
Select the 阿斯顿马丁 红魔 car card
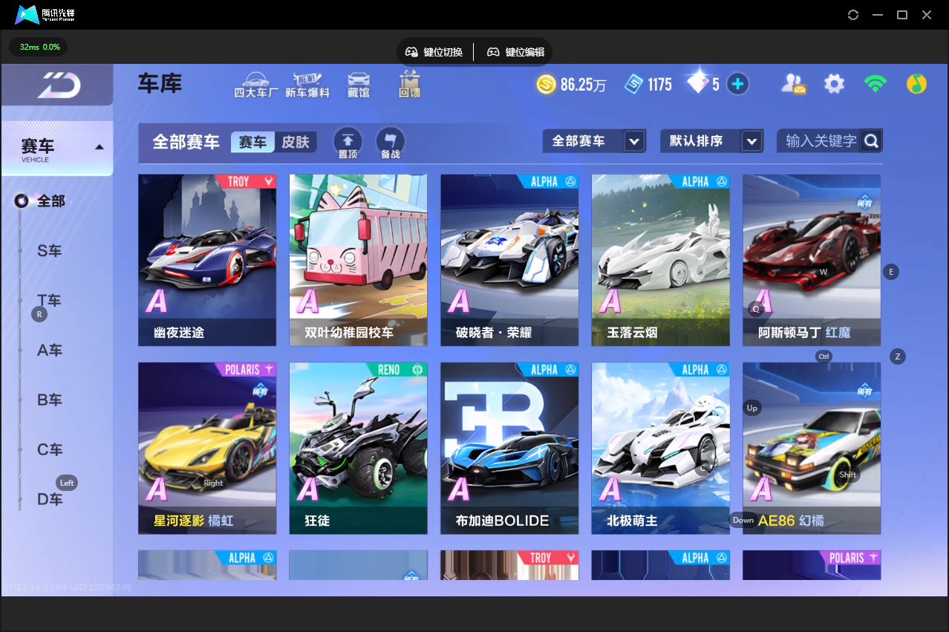click(x=812, y=260)
